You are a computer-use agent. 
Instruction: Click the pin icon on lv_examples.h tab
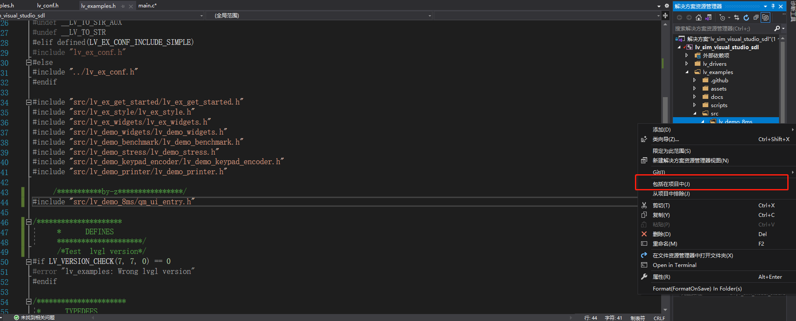(x=123, y=6)
